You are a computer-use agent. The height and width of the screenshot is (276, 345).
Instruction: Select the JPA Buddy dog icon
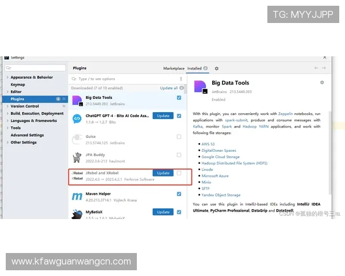tap(77, 158)
